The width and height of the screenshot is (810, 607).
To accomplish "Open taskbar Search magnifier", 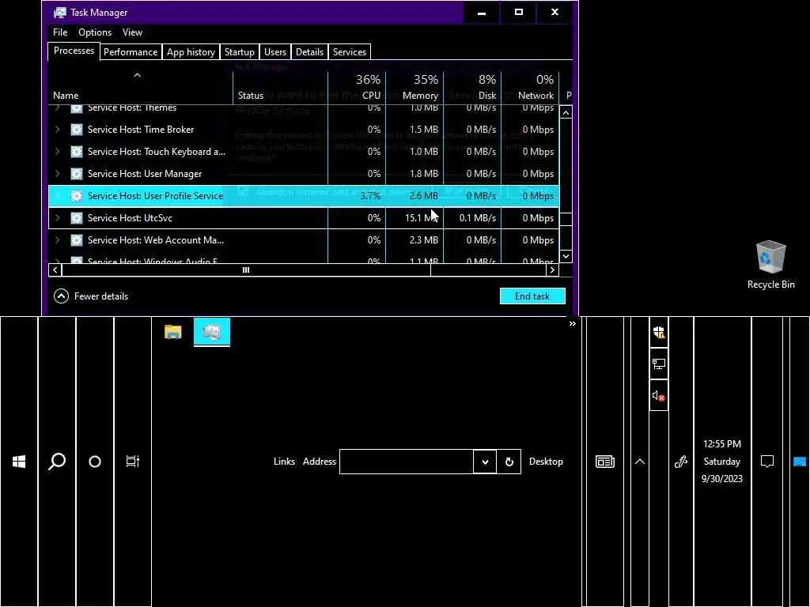I will click(x=57, y=462).
